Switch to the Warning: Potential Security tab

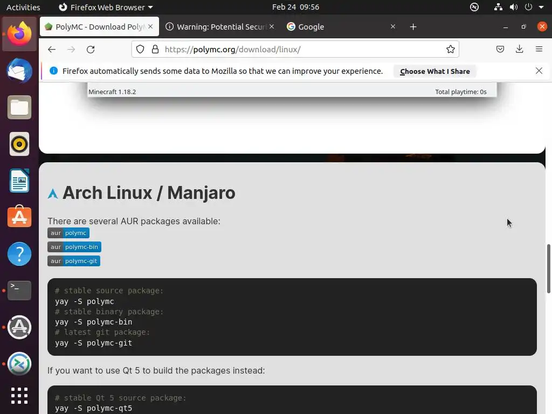coord(219,27)
